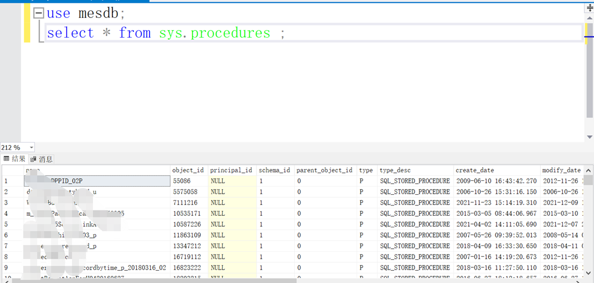
Task: Select row header number 4
Action: [13, 213]
